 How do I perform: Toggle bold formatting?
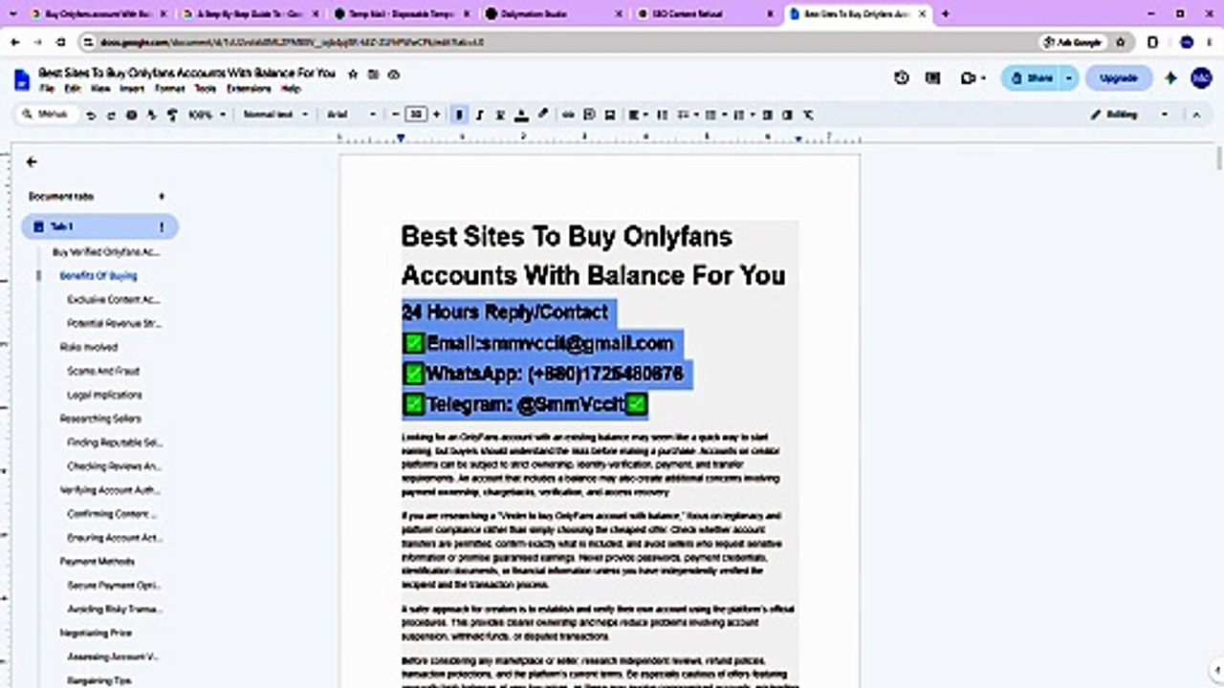(459, 115)
